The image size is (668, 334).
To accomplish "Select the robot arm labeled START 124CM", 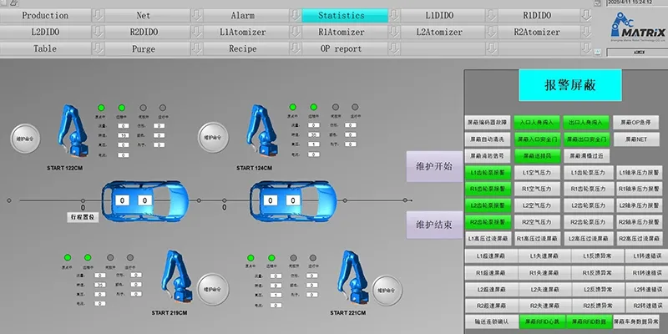I will click(261, 130).
